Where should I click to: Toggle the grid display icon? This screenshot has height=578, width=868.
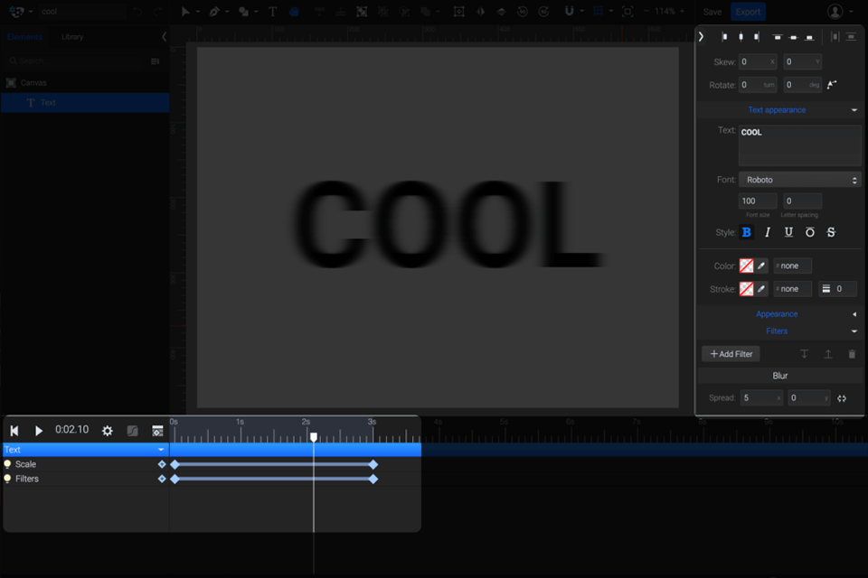coord(598,11)
